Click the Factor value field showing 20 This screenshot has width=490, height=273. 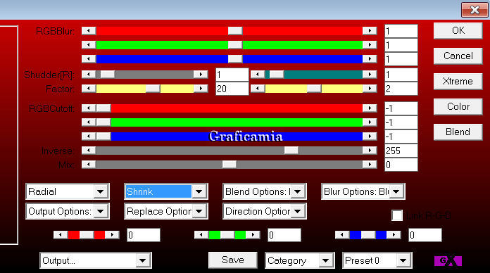click(232, 89)
